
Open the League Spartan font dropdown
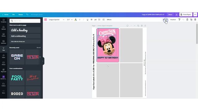[x=57, y=20]
